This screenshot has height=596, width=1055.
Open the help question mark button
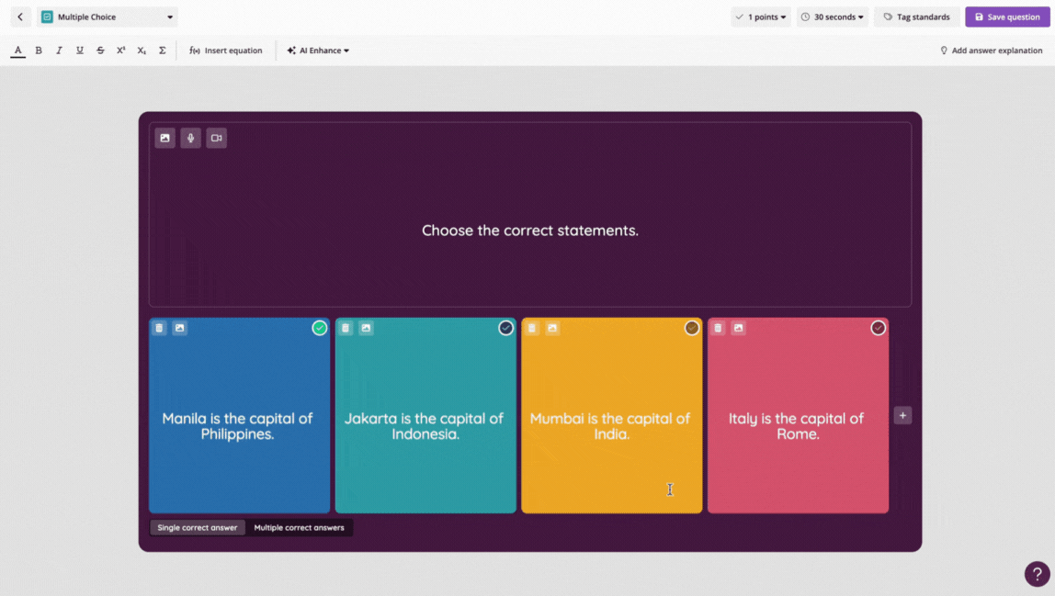point(1037,574)
